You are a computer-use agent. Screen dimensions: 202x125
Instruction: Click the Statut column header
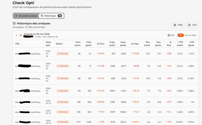coord(59,44)
